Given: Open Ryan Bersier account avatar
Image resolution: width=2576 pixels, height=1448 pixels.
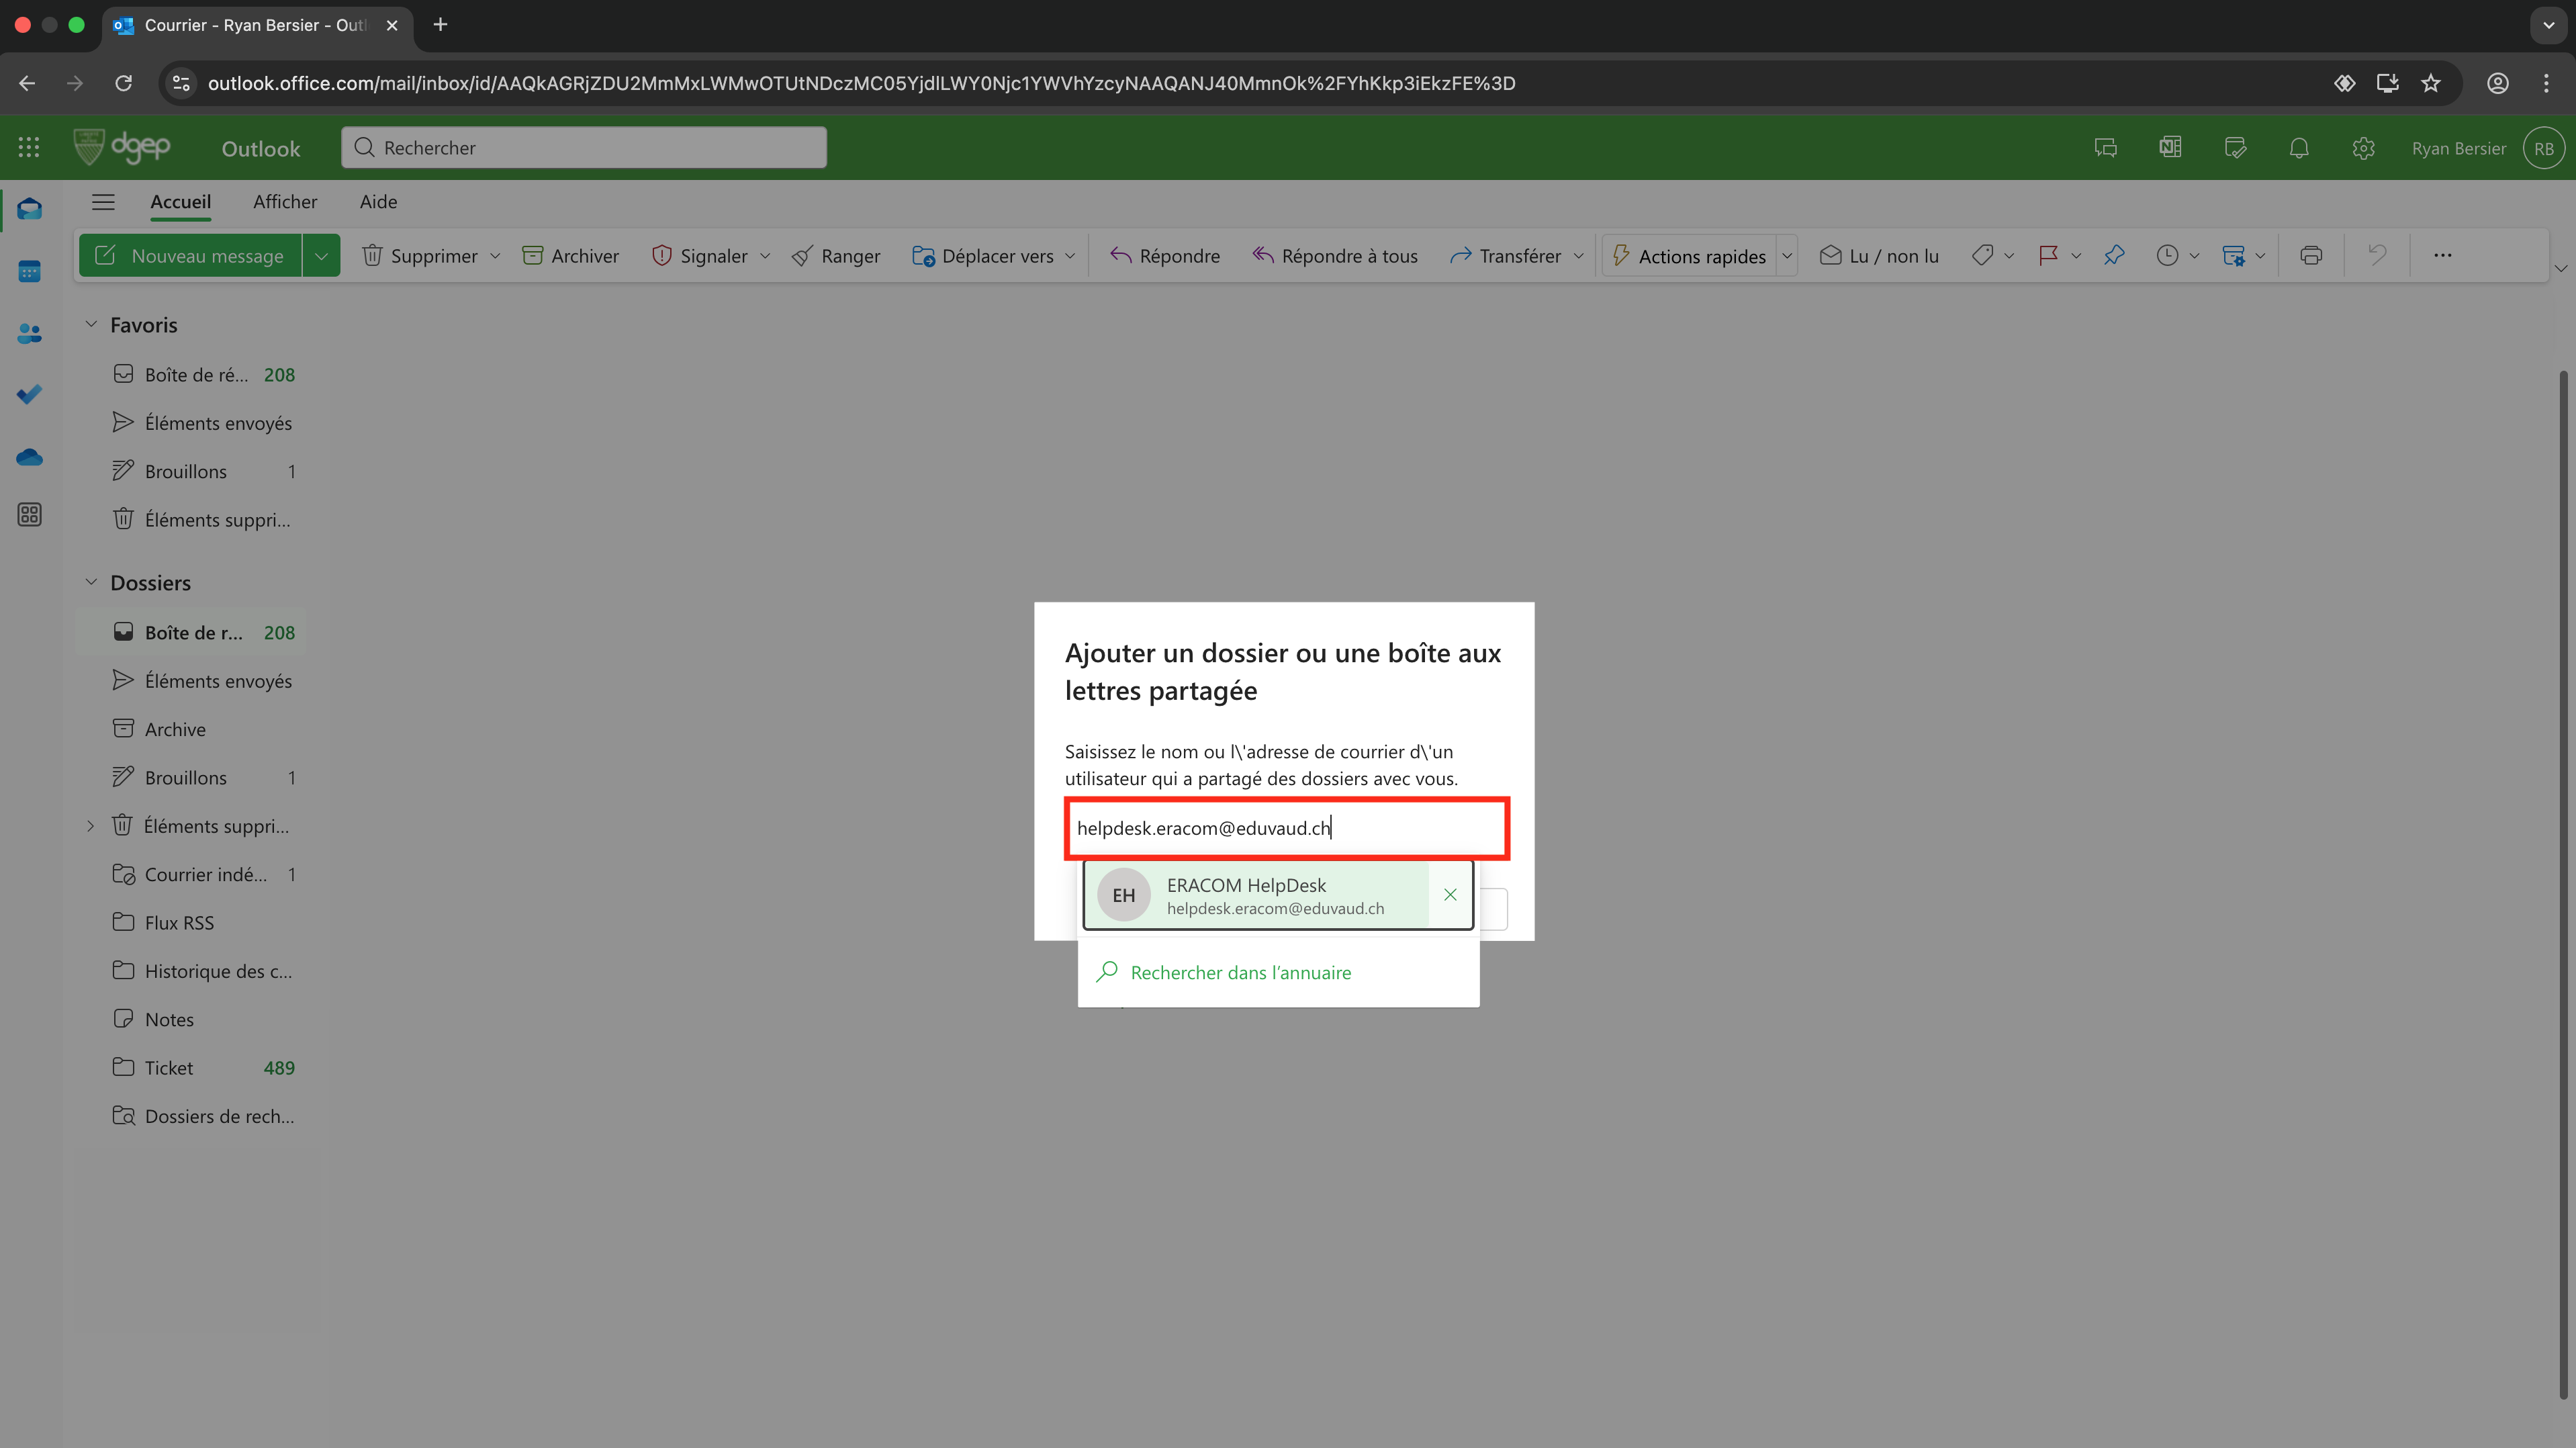Looking at the screenshot, I should point(2543,148).
